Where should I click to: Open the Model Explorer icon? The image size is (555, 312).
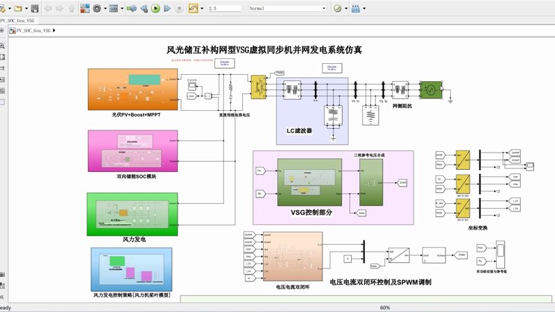114,8
